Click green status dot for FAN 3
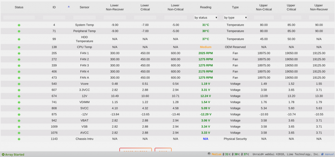 [x=19, y=66]
